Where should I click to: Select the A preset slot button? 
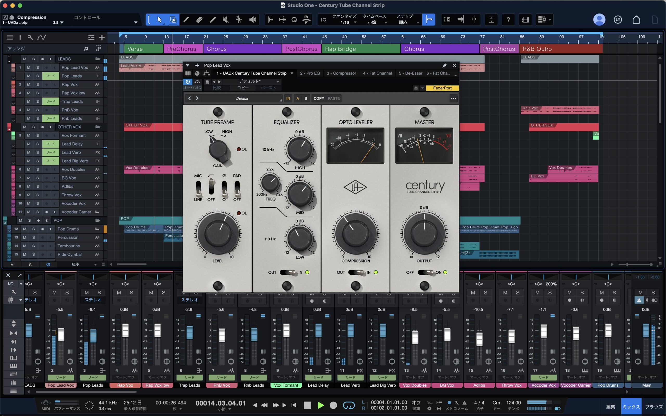pyautogui.click(x=297, y=98)
